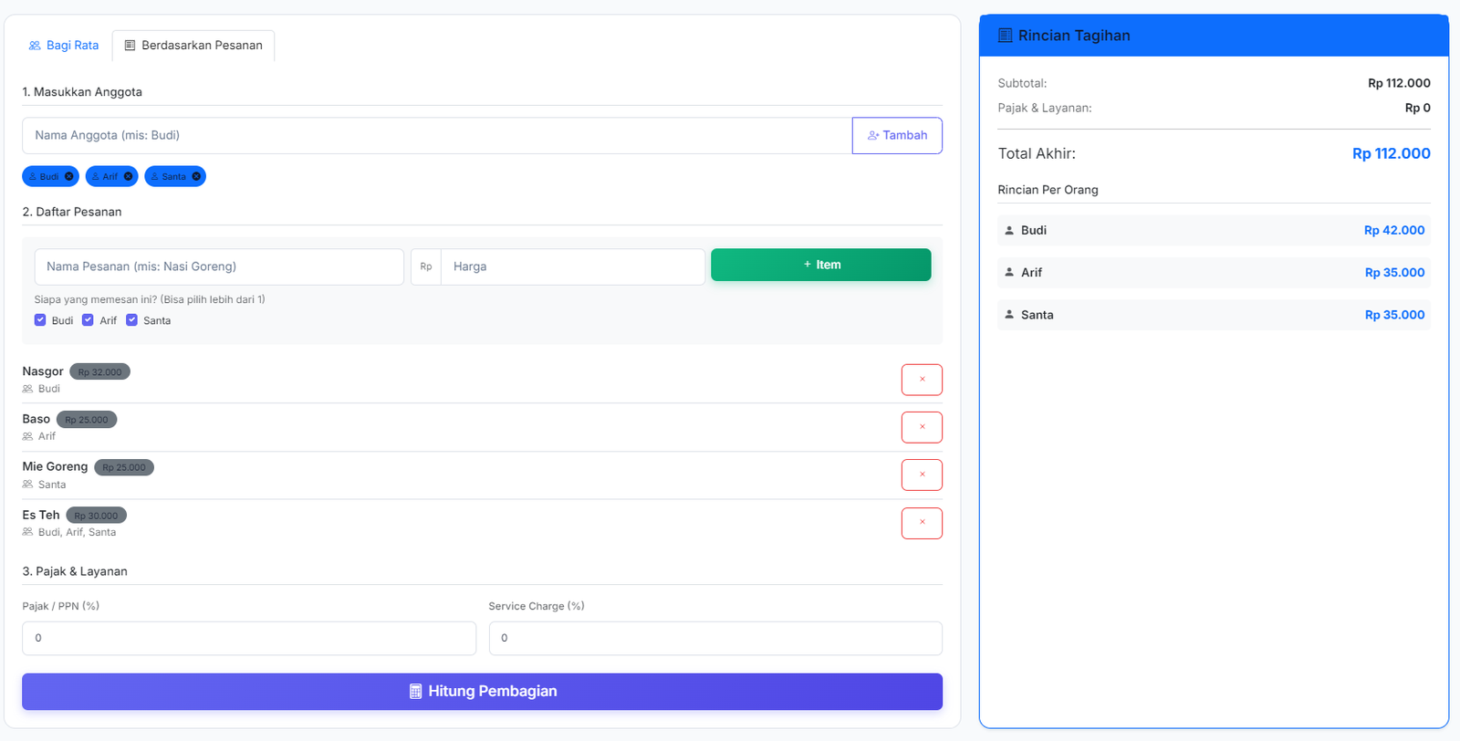Viewport: 1460px width, 741px height.
Task: Select the Berdasarkan Pesanan tab
Action: pos(193,46)
